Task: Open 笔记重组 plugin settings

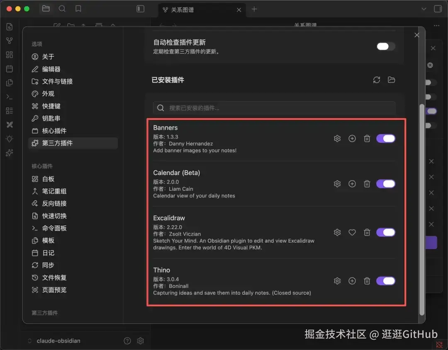Action: (73, 191)
